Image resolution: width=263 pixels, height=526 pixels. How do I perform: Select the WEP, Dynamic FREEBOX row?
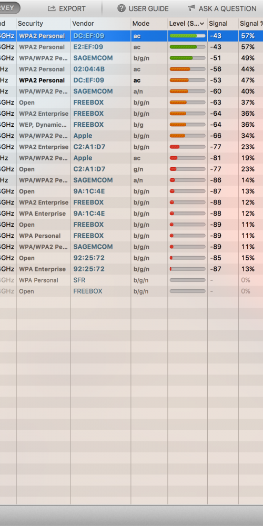pos(131,125)
